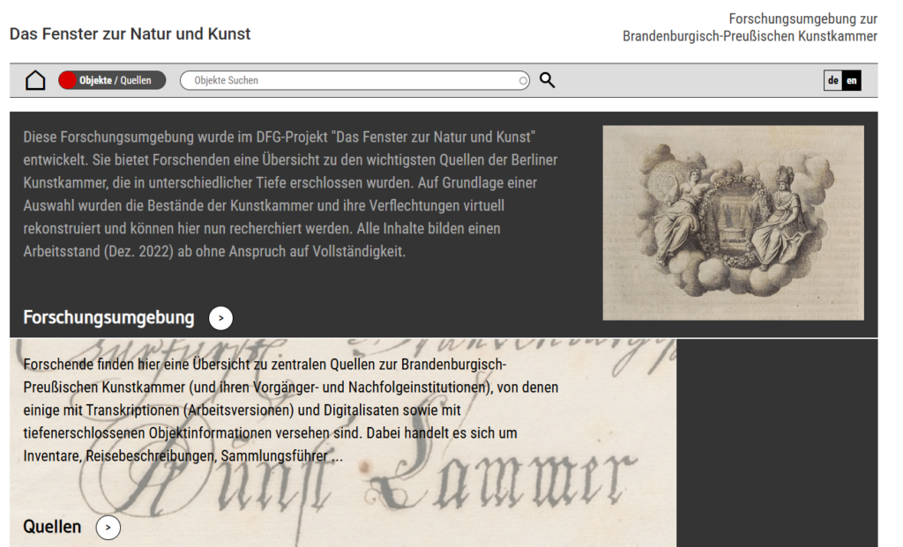Switch the site language to English (en)

[x=851, y=80]
